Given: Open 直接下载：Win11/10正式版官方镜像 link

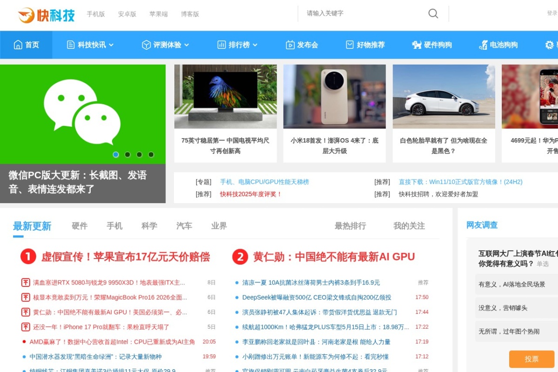Looking at the screenshot, I should pyautogui.click(x=460, y=182).
